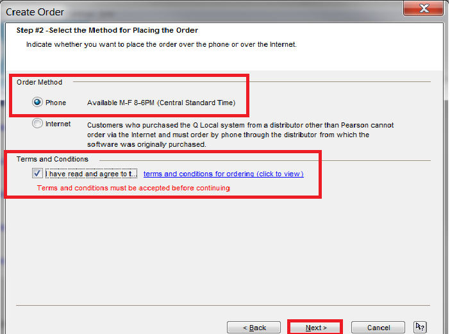The height and width of the screenshot is (334, 450).
Task: Toggle the terms agreement checkbox
Action: point(37,174)
